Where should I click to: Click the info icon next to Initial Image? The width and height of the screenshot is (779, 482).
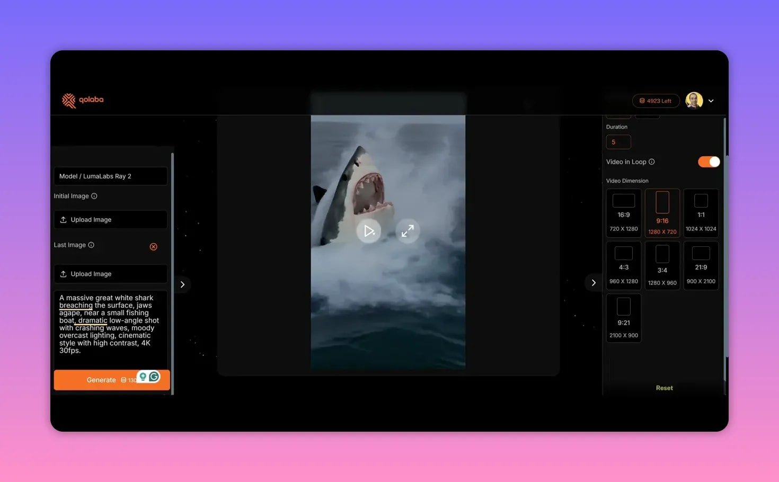pos(94,196)
